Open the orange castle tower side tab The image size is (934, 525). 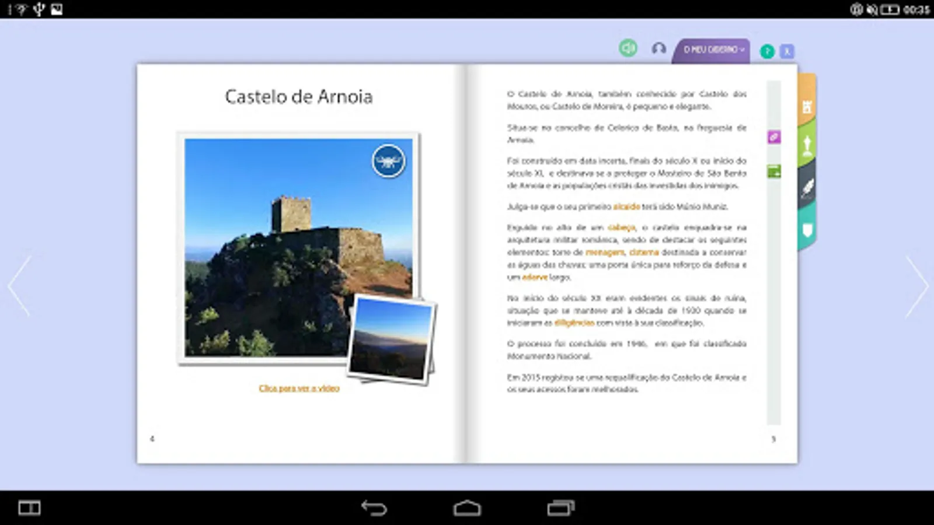tap(807, 102)
